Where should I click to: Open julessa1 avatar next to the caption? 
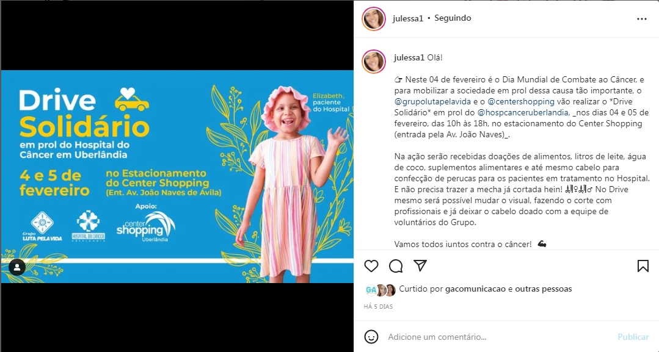374,62
